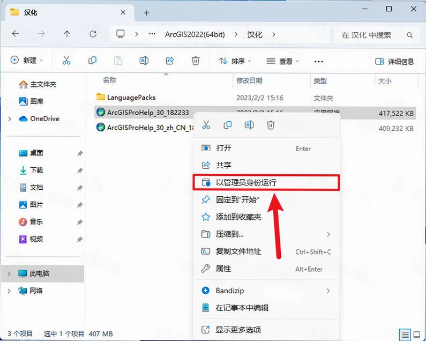Open a new tab with plus button
This screenshot has width=426, height=341.
coord(147,13)
